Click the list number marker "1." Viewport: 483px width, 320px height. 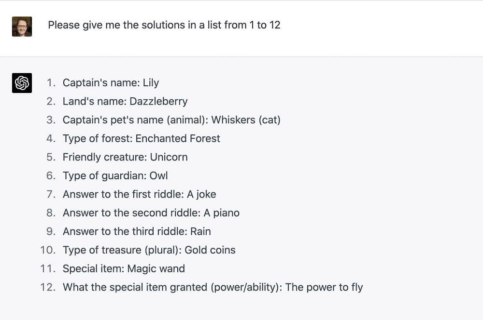pyautogui.click(x=51, y=83)
